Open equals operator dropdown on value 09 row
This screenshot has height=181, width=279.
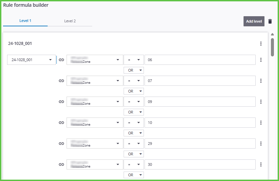(x=134, y=102)
